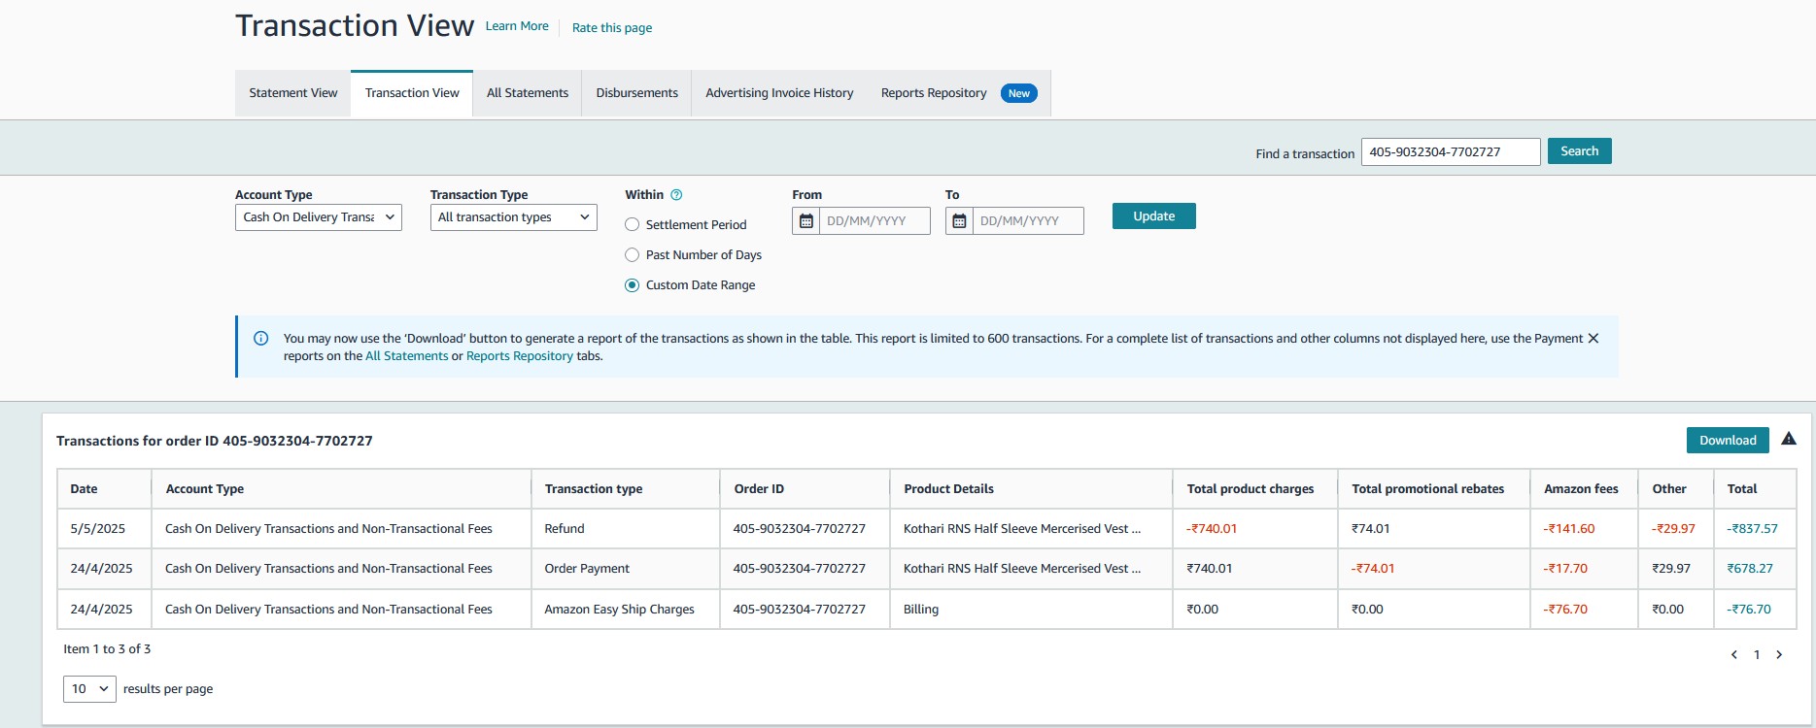Select the Settlement Period radio option
The image size is (1816, 728).
point(632,224)
